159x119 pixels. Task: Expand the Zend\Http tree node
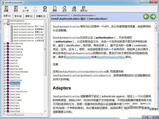[x=5, y=86]
